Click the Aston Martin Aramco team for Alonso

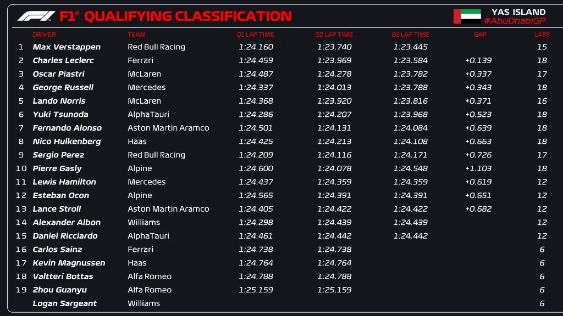coord(168,128)
